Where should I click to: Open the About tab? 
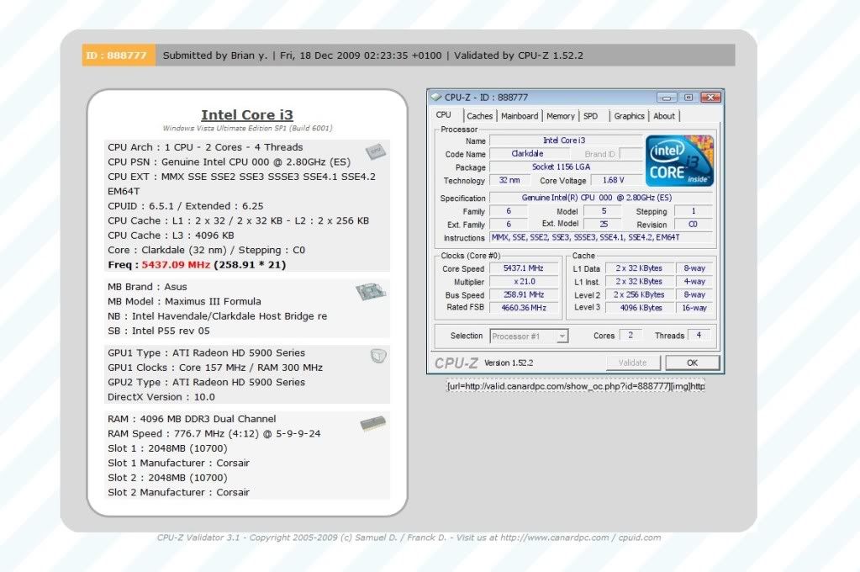(663, 116)
